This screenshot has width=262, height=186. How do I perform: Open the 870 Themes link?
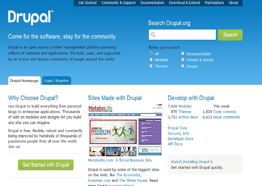click(185, 112)
